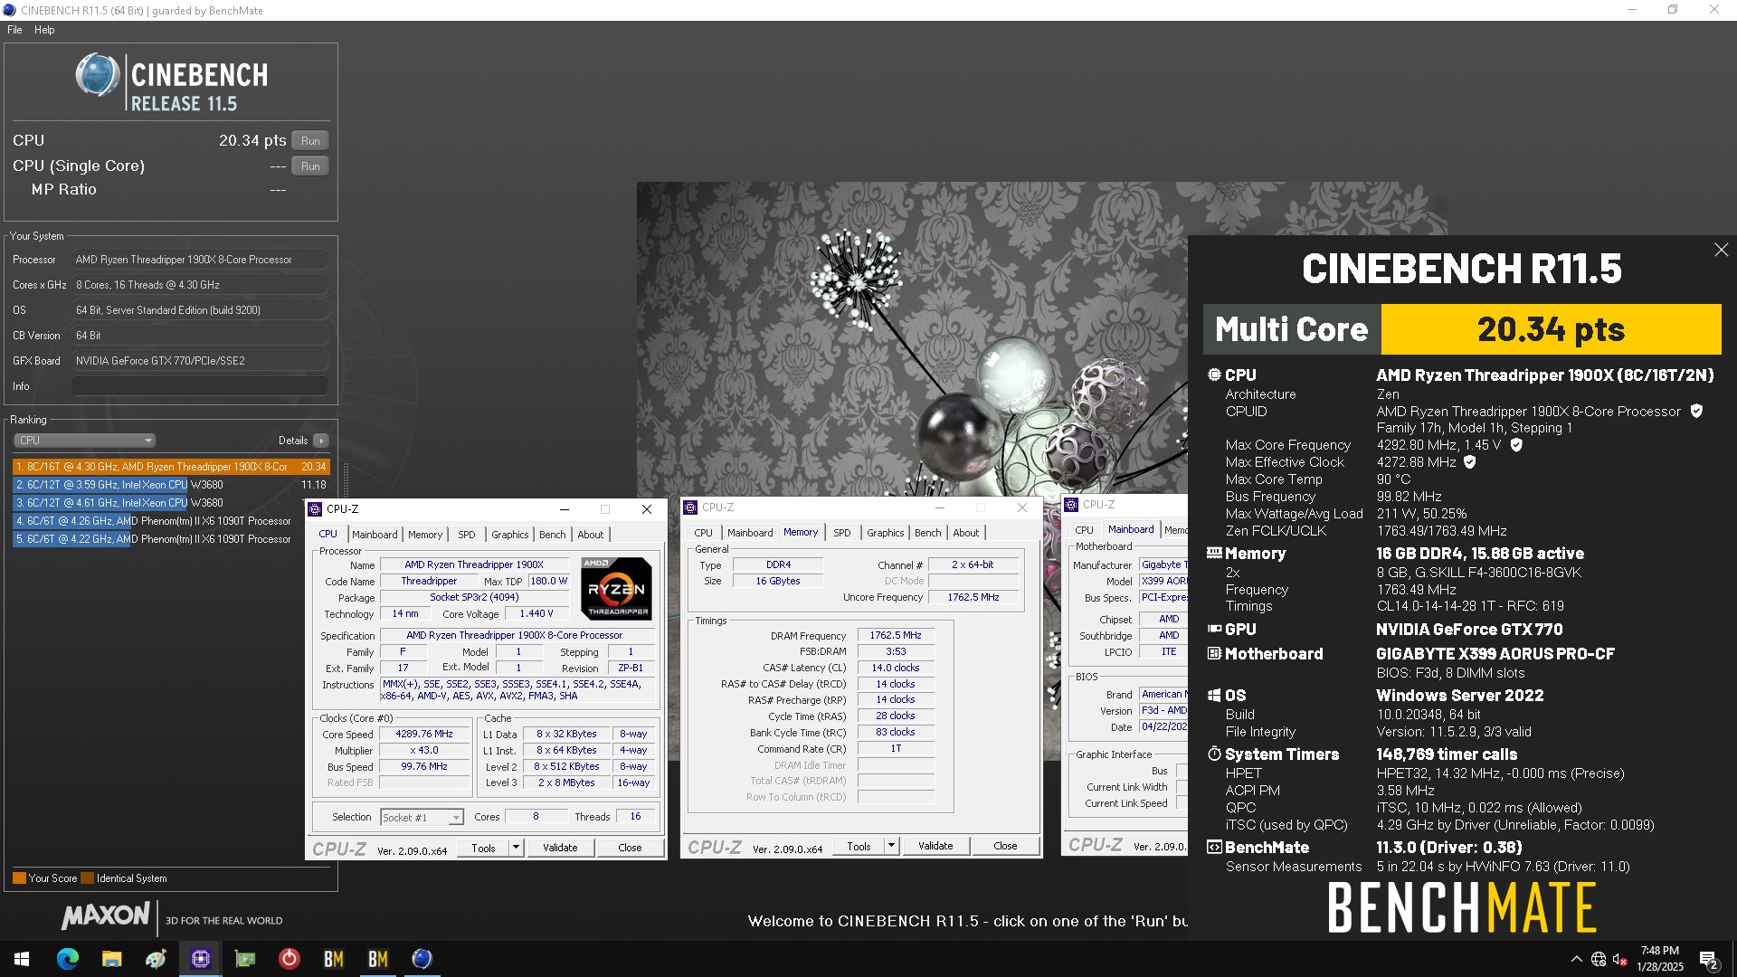
Task: Click Validate in first CPU-Z window
Action: coord(560,848)
